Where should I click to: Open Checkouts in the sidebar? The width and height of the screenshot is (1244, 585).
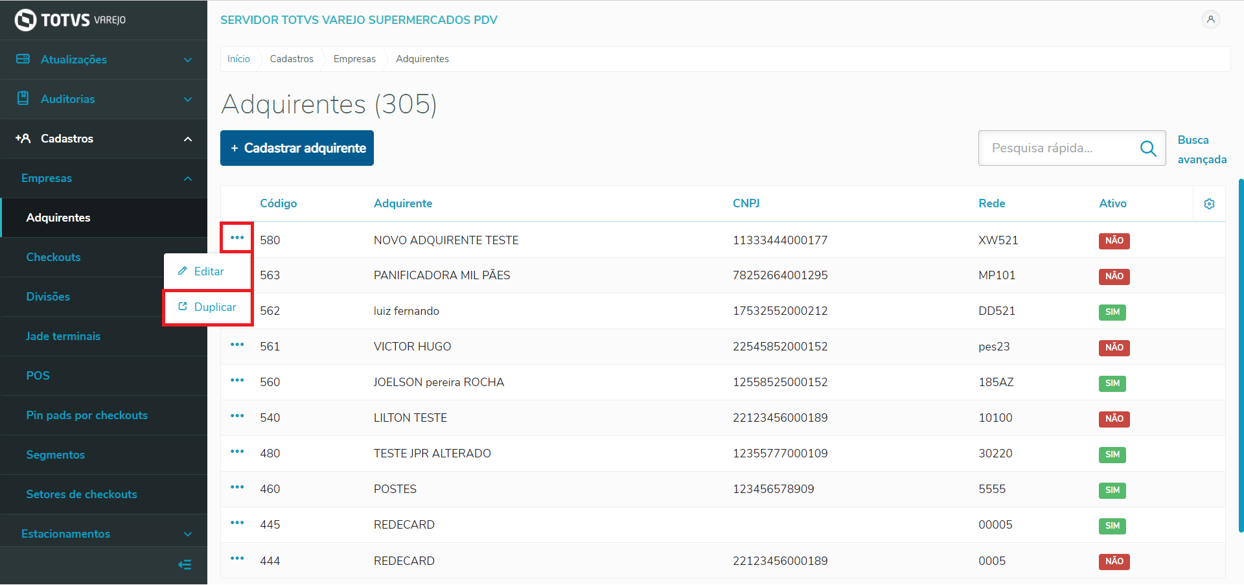(53, 257)
